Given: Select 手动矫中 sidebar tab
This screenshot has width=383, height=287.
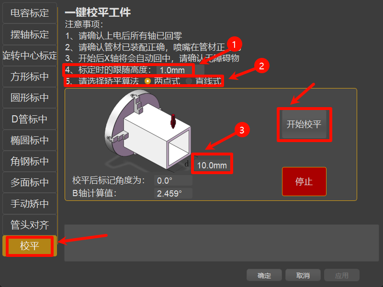Looking at the screenshot, I should [x=30, y=204].
